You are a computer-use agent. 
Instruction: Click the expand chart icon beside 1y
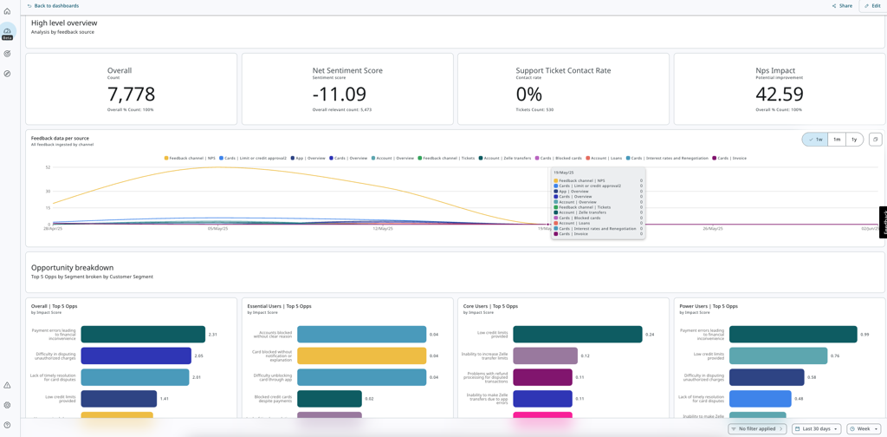coord(875,140)
